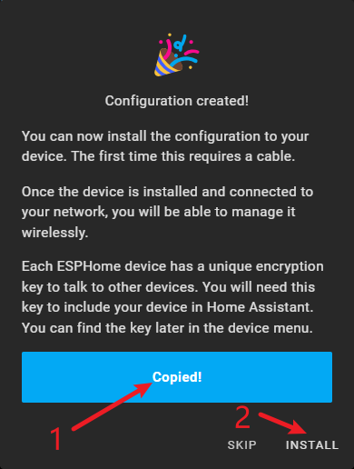The width and height of the screenshot is (354, 469).
Task: Click the blue Copied! encryption key button
Action: pyautogui.click(x=177, y=377)
